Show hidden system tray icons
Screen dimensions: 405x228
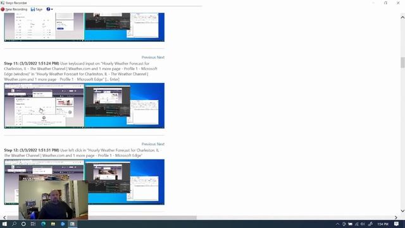(x=337, y=224)
